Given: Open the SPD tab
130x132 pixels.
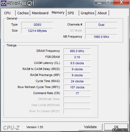Looking at the screenshot, I should (73, 13).
